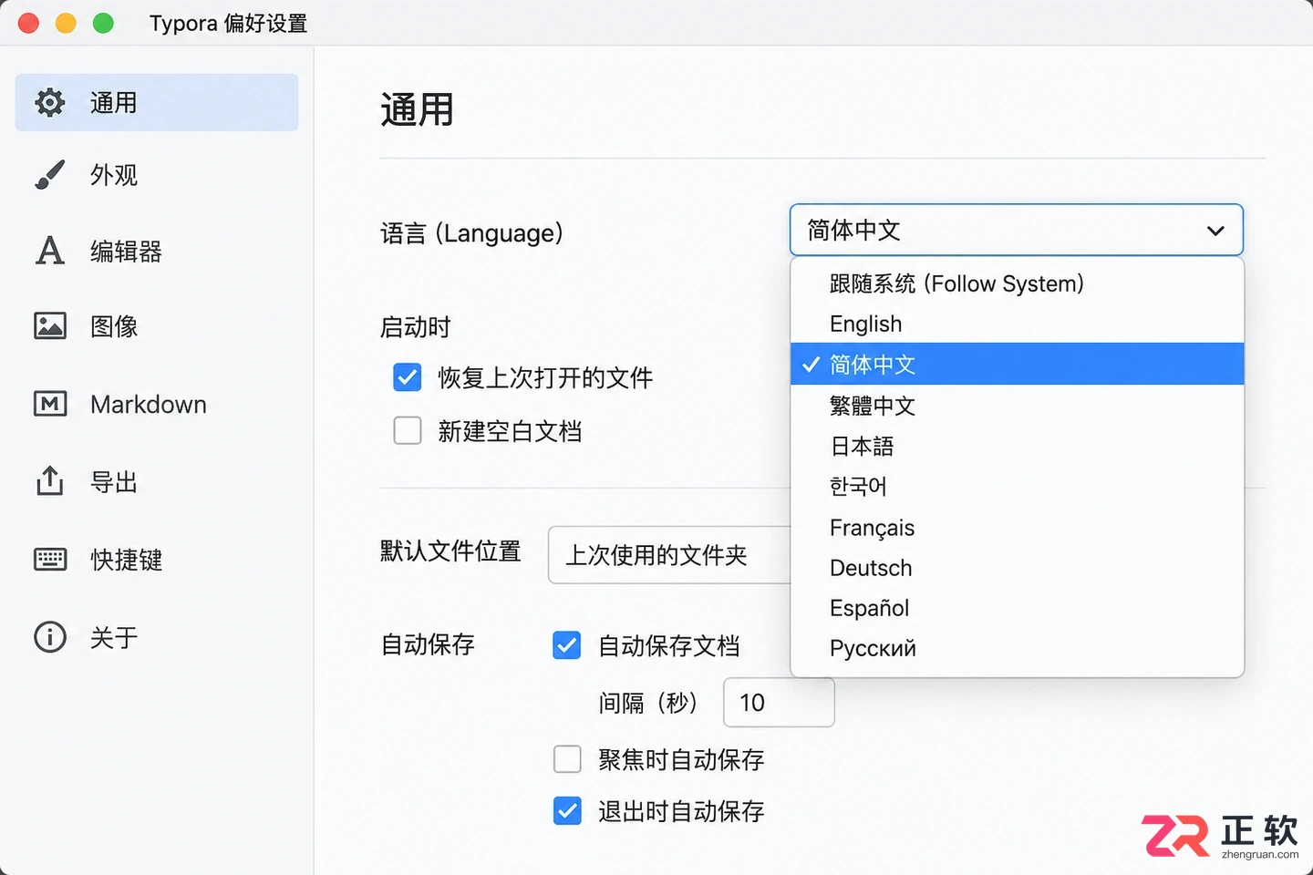Open the Markdown settings tab
The height and width of the screenshot is (875, 1313).
tap(157, 404)
